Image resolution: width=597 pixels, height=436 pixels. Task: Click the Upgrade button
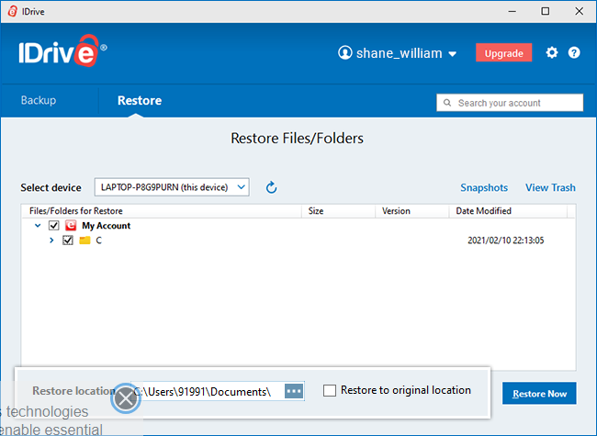click(503, 53)
